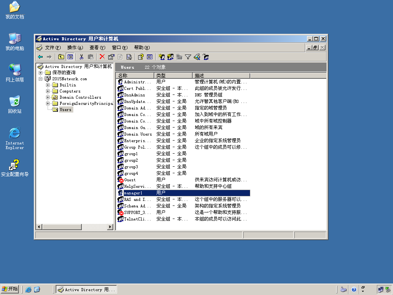Open the filter options funnel icon
The height and width of the screenshot is (295, 393).
188,57
